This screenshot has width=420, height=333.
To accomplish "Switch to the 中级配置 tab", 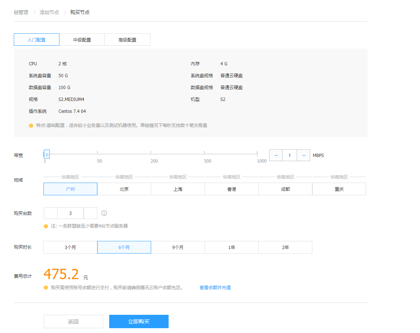I will [82, 40].
